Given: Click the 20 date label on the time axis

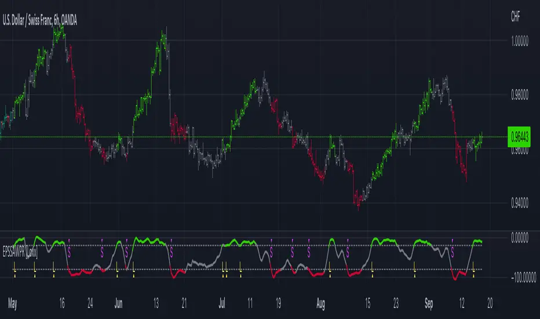Looking at the screenshot, I should (490, 303).
